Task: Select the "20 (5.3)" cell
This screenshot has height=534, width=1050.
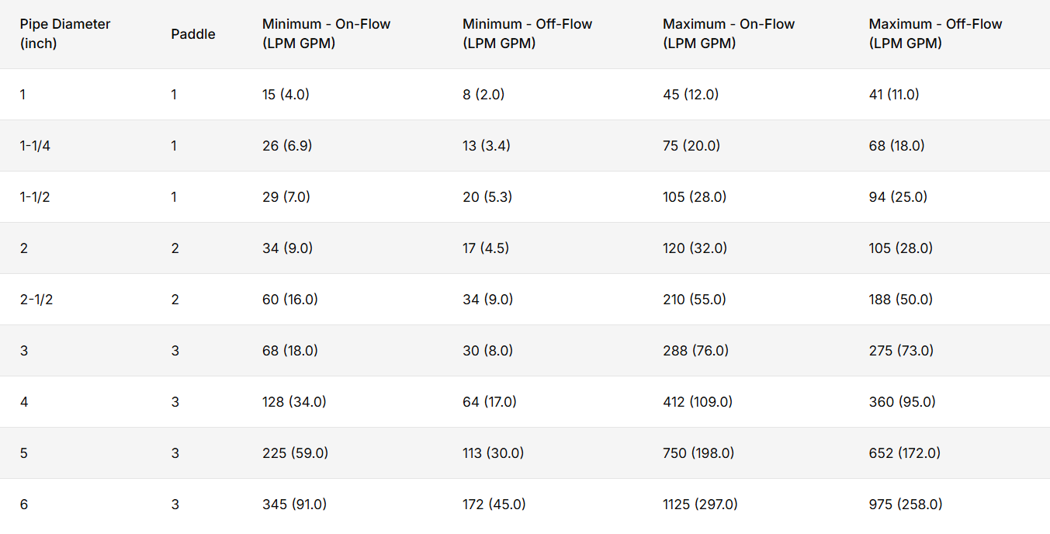Action: pos(487,197)
